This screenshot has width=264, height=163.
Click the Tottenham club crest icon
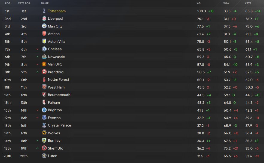tap(44, 11)
